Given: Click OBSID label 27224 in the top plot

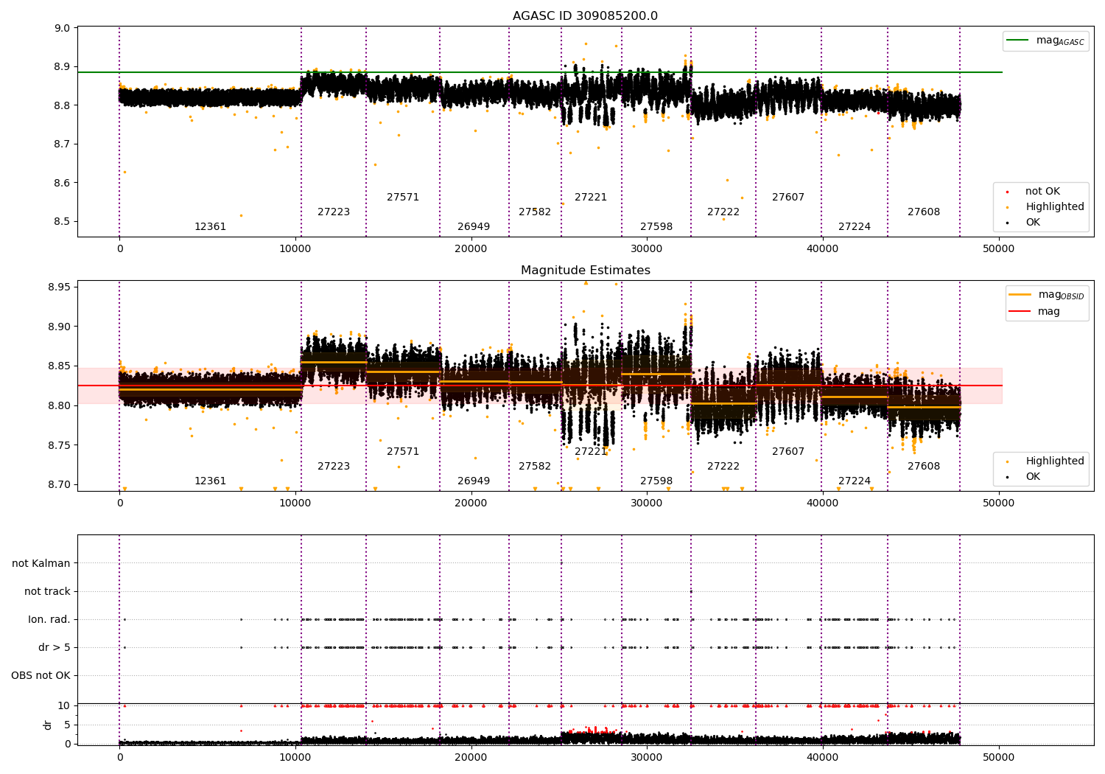Looking at the screenshot, I should click(x=855, y=227).
